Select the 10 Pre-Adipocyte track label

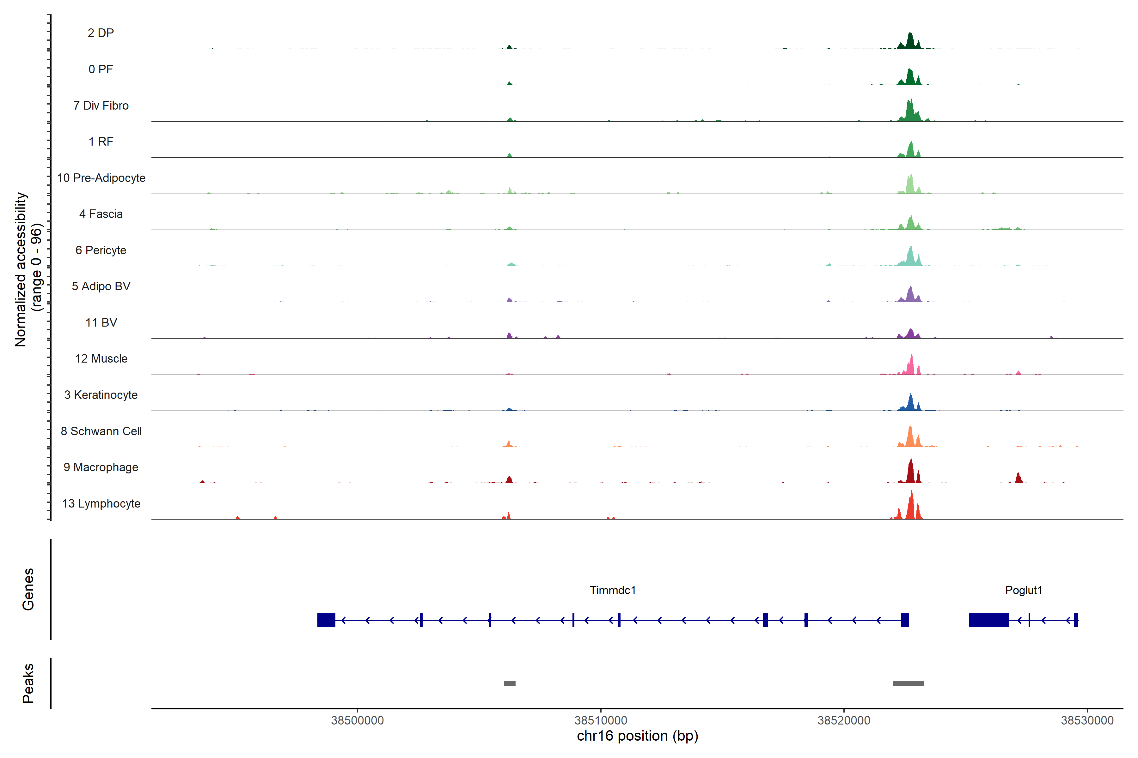(x=101, y=178)
